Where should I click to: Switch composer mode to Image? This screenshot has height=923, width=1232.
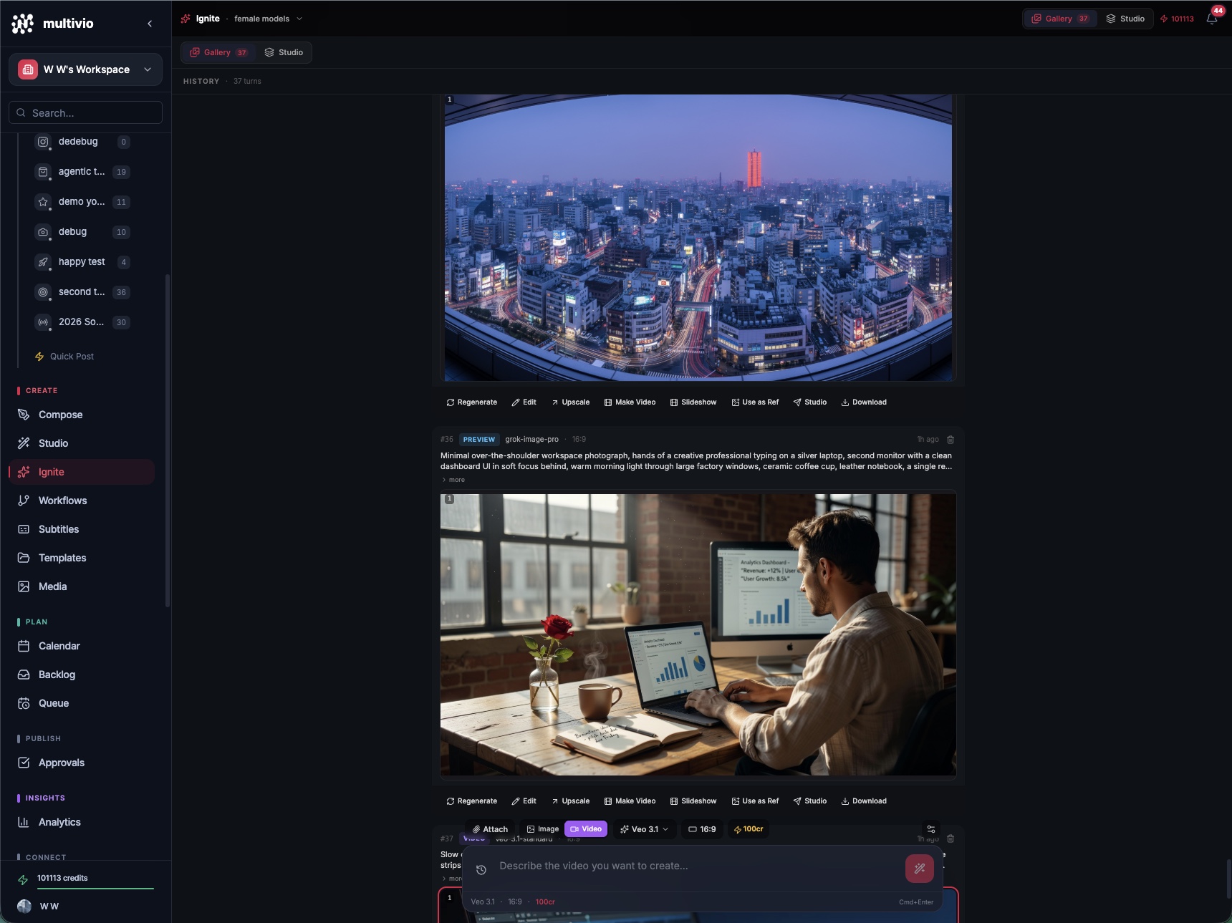[x=542, y=829]
